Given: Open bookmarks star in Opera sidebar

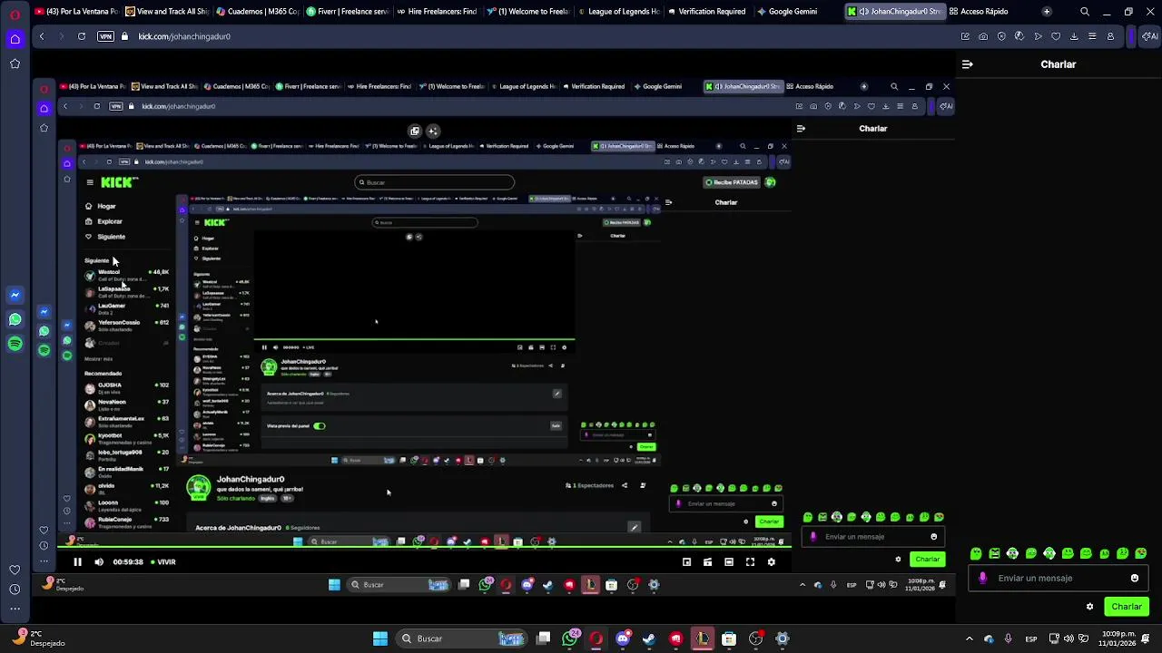Looking at the screenshot, I should tap(15, 63).
